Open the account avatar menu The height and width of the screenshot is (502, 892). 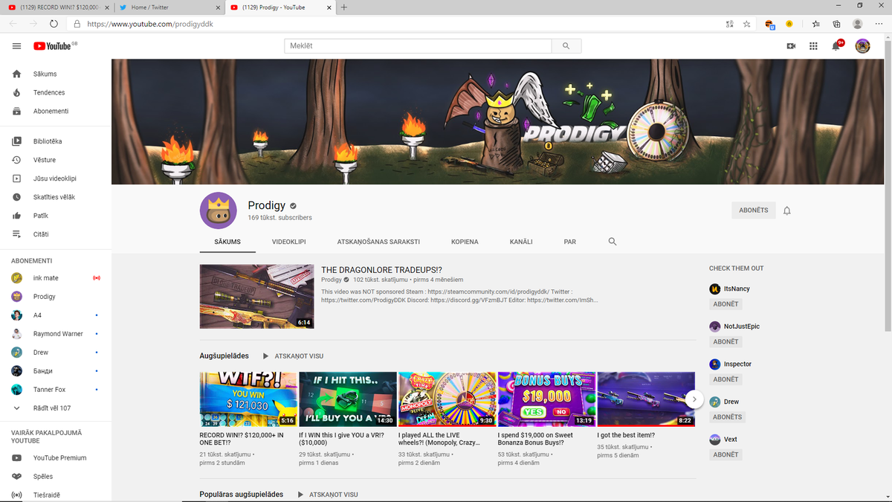pyautogui.click(x=862, y=46)
